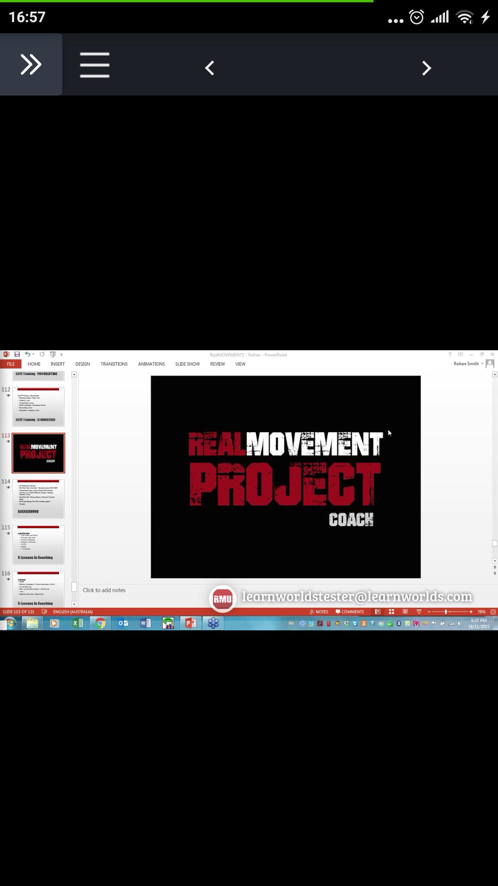
Task: Click zoom in plus button
Action: point(471,612)
